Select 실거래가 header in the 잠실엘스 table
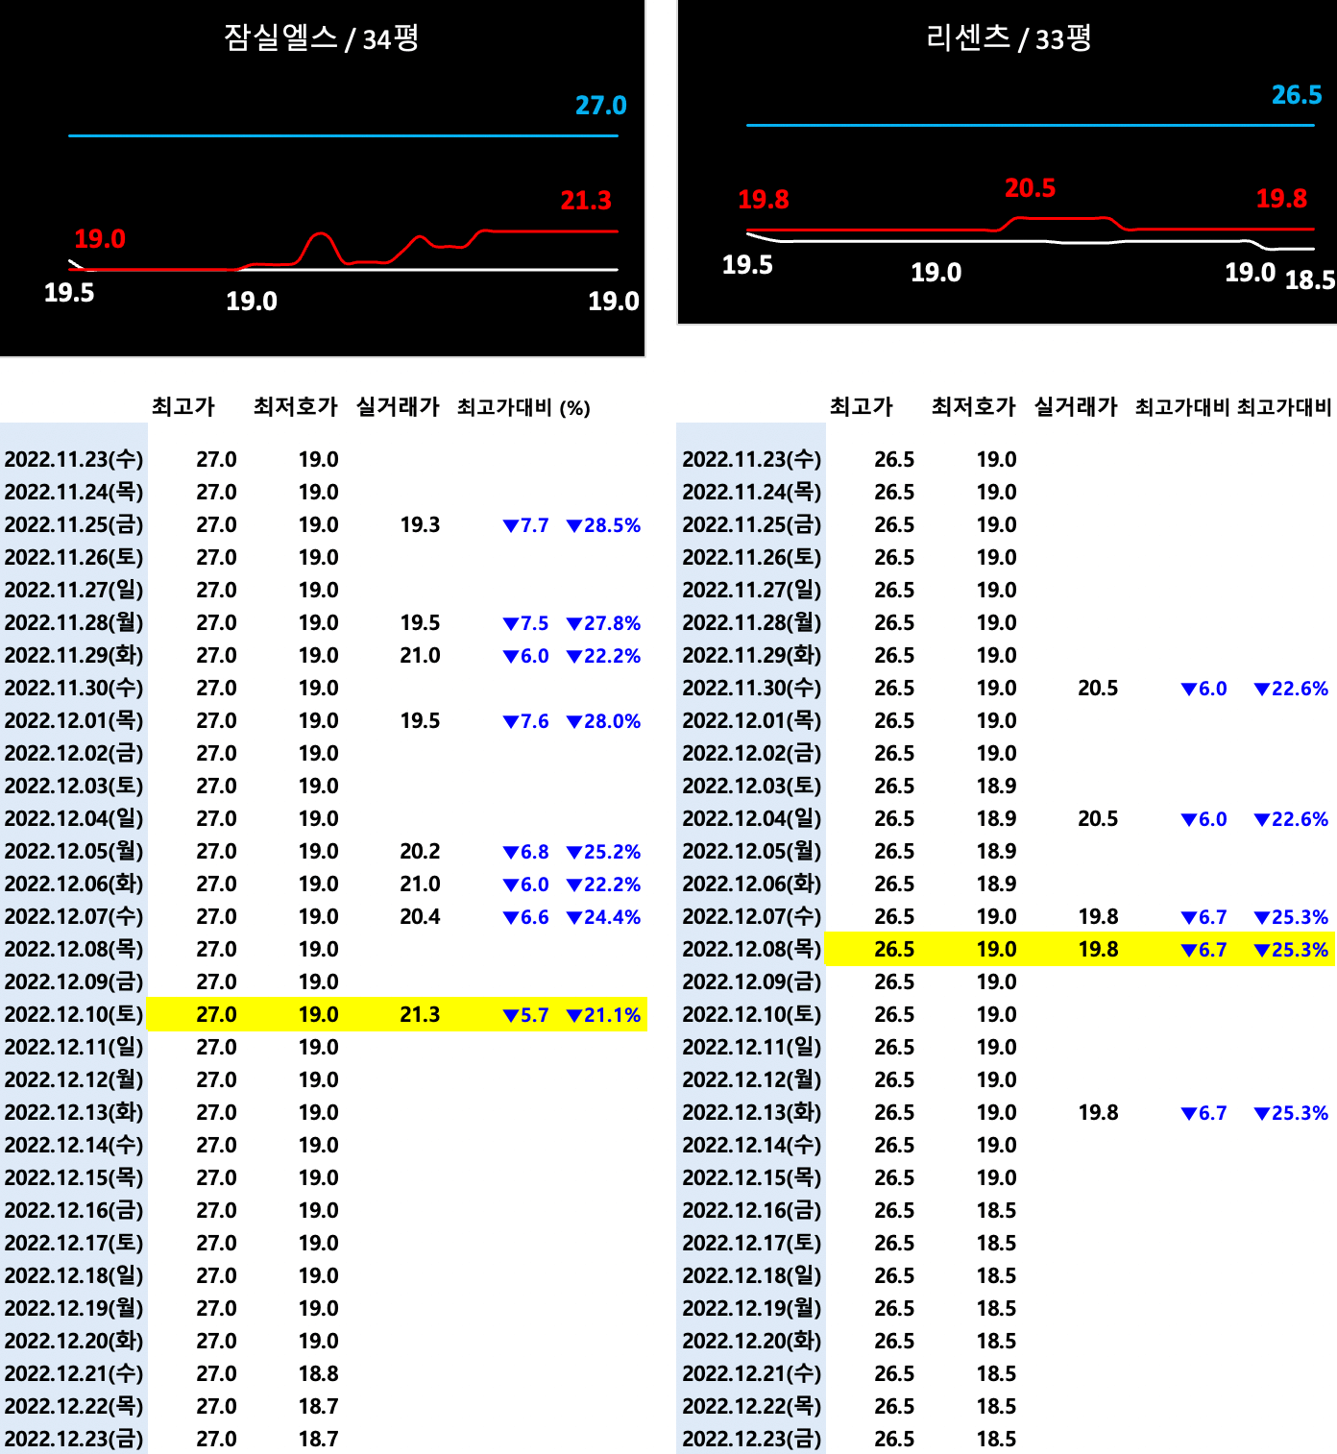The height and width of the screenshot is (1454, 1337). coord(398,407)
